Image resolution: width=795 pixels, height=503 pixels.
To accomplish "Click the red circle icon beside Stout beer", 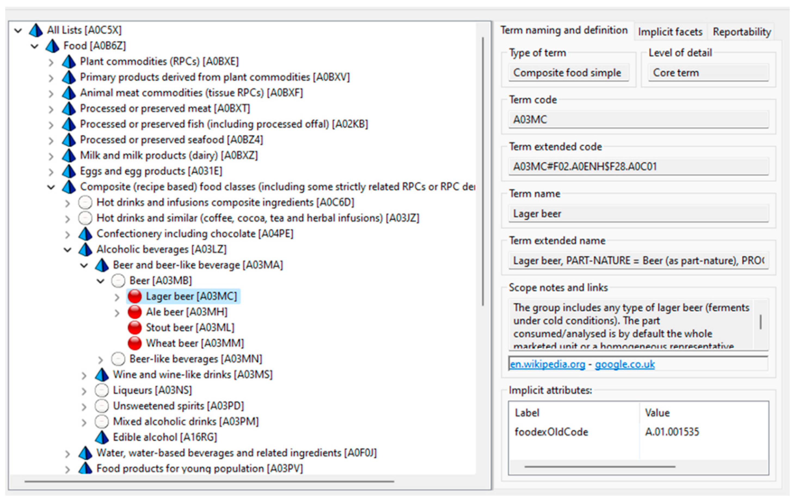I will [x=135, y=328].
